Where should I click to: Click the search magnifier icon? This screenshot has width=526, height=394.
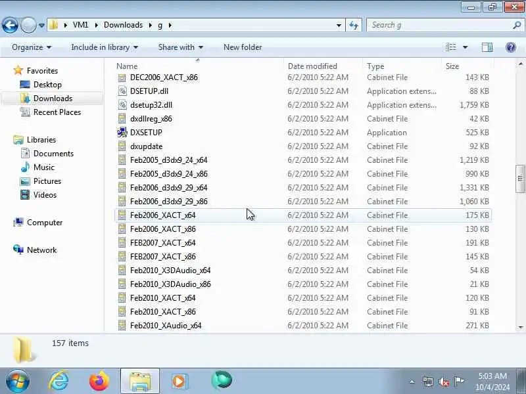(517, 25)
